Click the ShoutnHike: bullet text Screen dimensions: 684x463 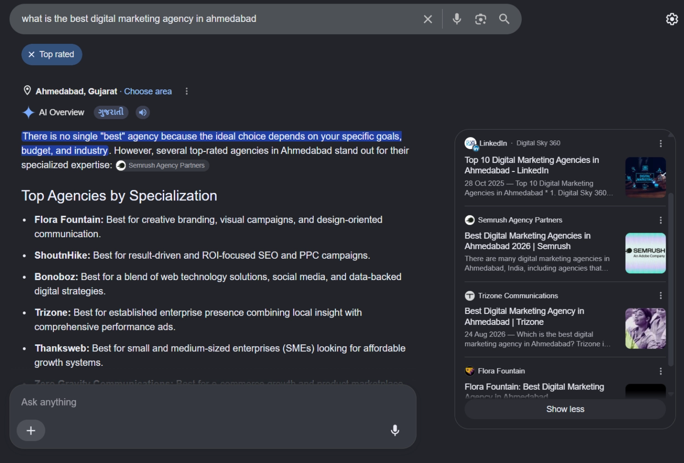pyautogui.click(x=202, y=255)
